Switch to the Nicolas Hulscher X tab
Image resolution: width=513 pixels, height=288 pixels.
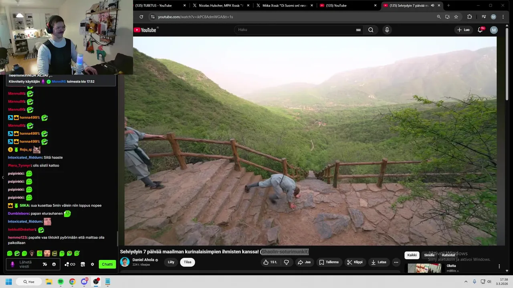221,6
